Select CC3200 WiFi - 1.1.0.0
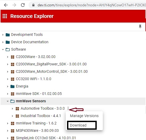Screen dimensions: 146x140 34,79
